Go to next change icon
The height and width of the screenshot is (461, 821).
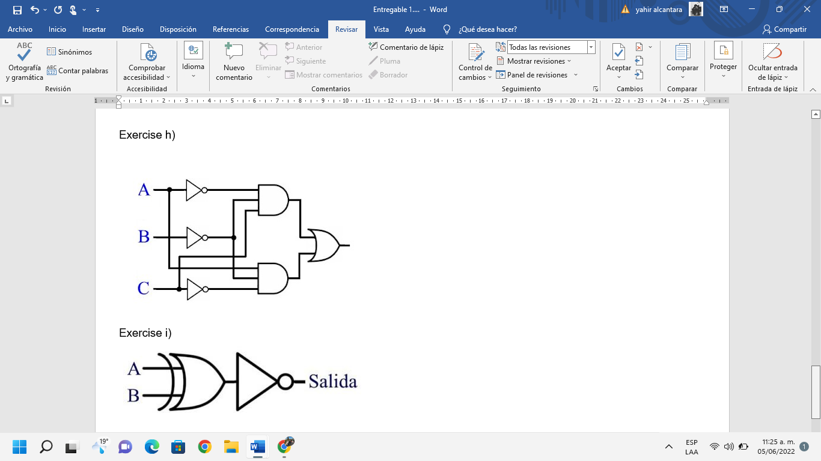639,74
